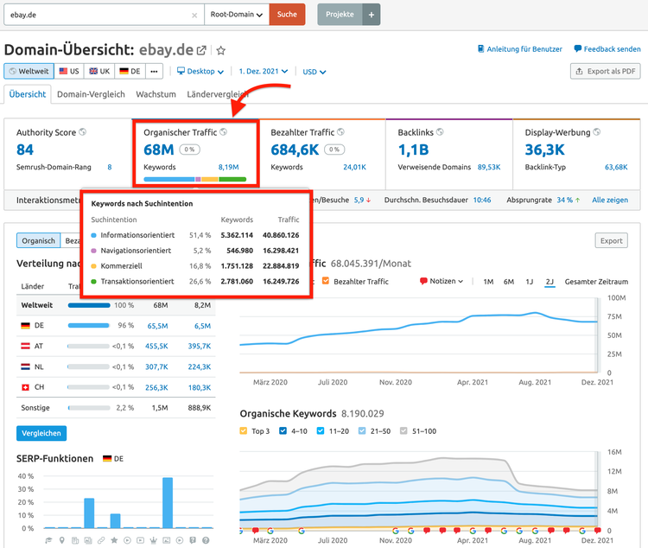
Task: Open the 1. Dez. 2021 date dropdown
Action: click(264, 71)
